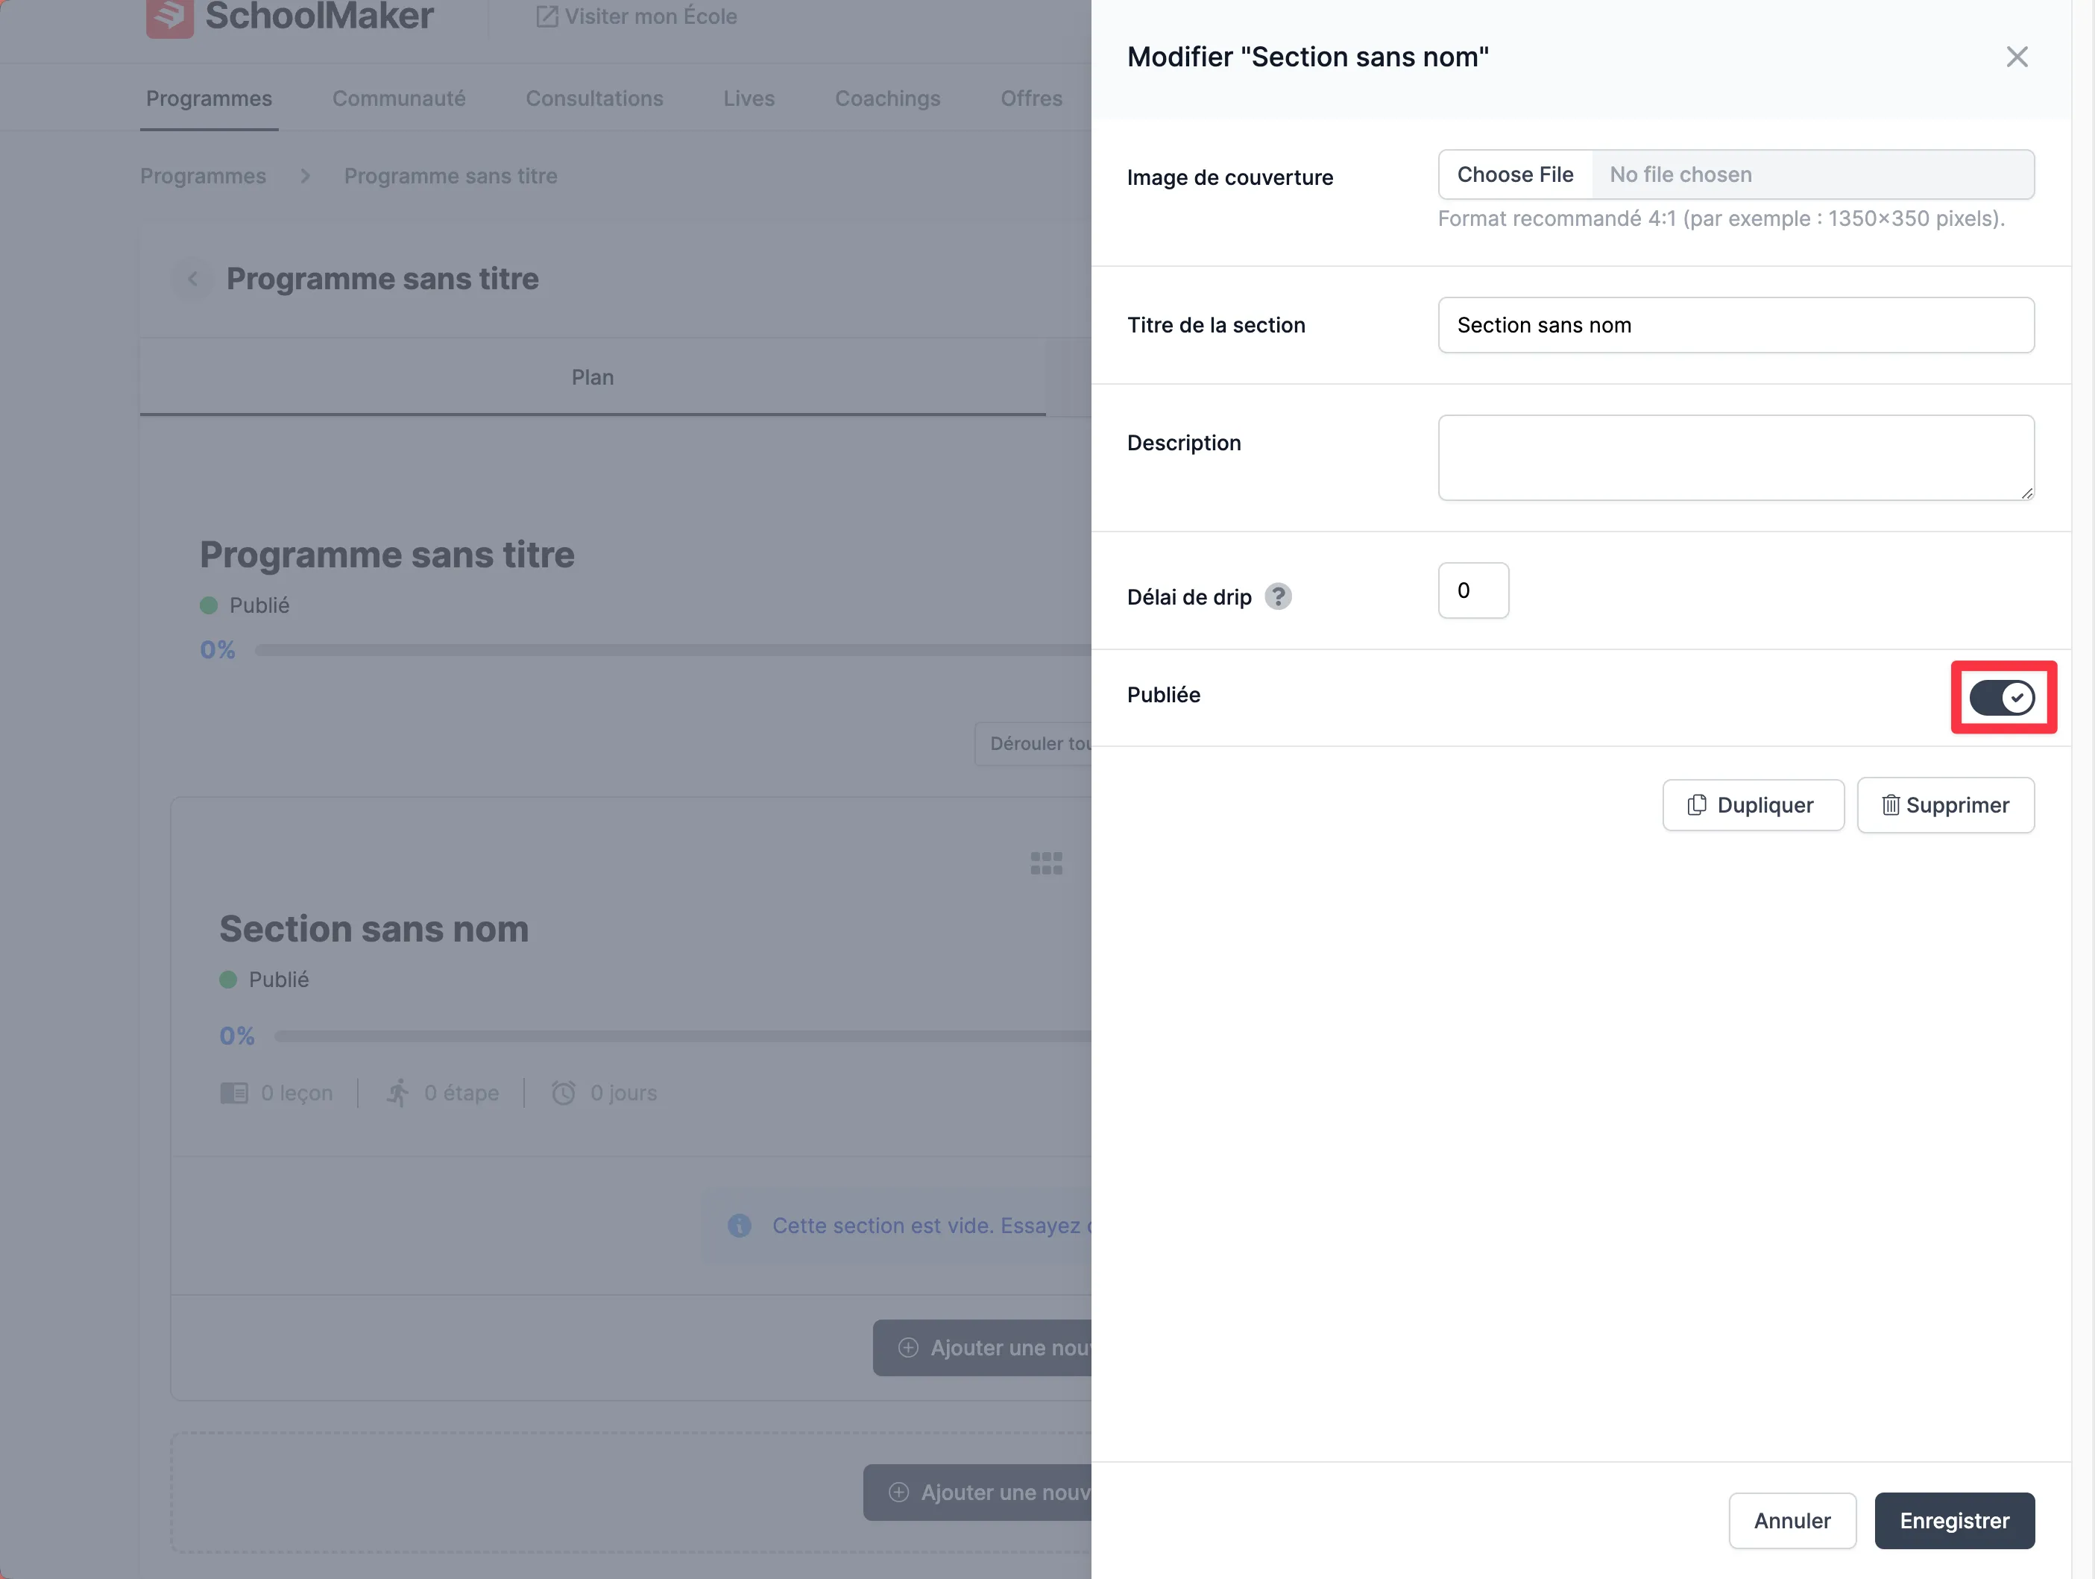
Task: Click the section's Publié status text
Action: [x=278, y=980]
